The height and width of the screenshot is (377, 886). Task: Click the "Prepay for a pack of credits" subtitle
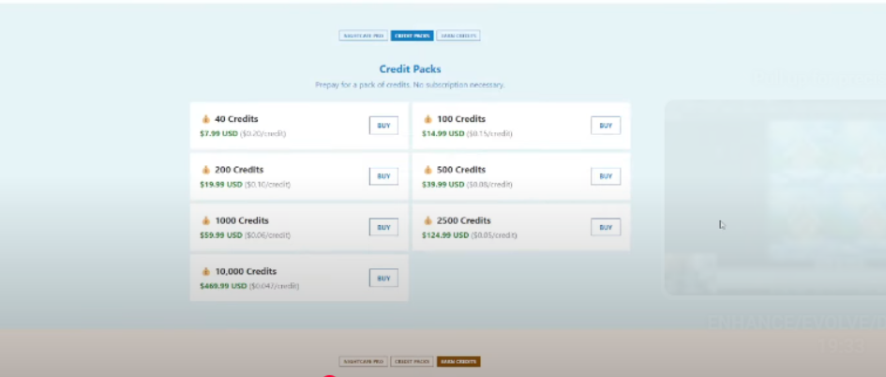(x=411, y=84)
